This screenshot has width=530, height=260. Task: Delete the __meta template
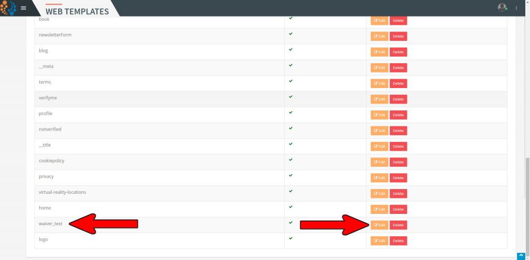coord(398,68)
